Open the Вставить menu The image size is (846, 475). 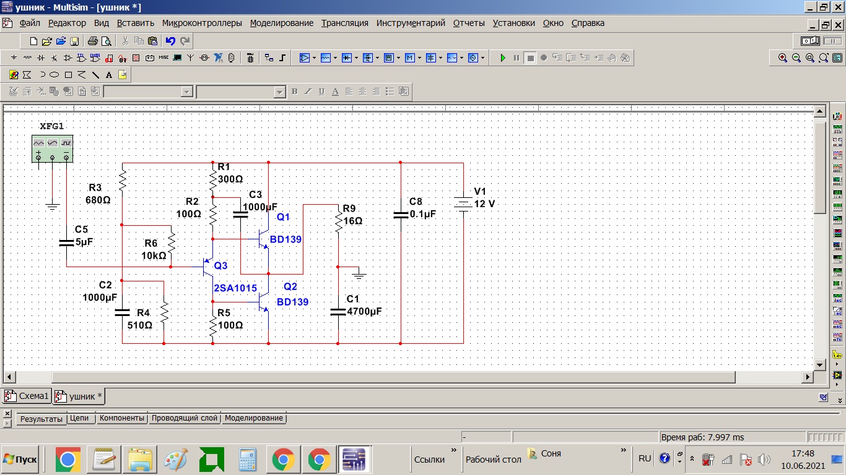pos(136,23)
